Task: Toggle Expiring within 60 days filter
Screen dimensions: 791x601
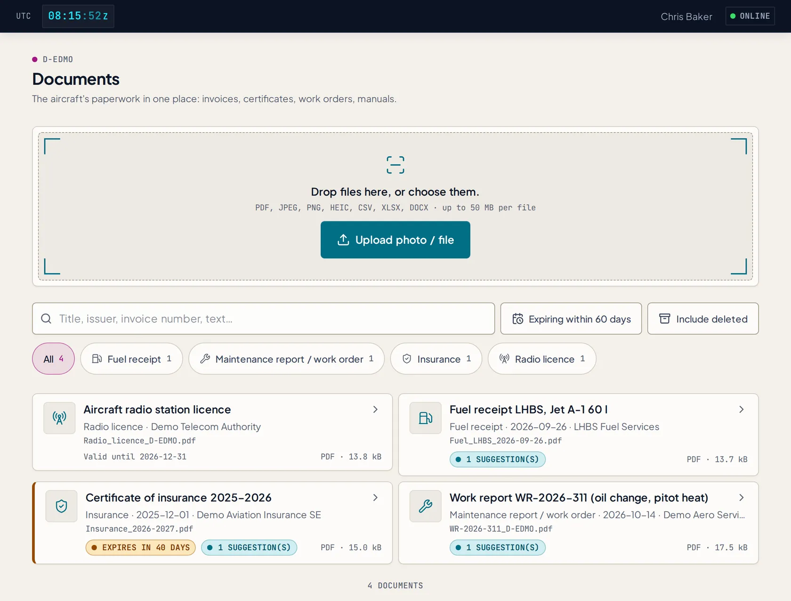Action: [x=571, y=319]
